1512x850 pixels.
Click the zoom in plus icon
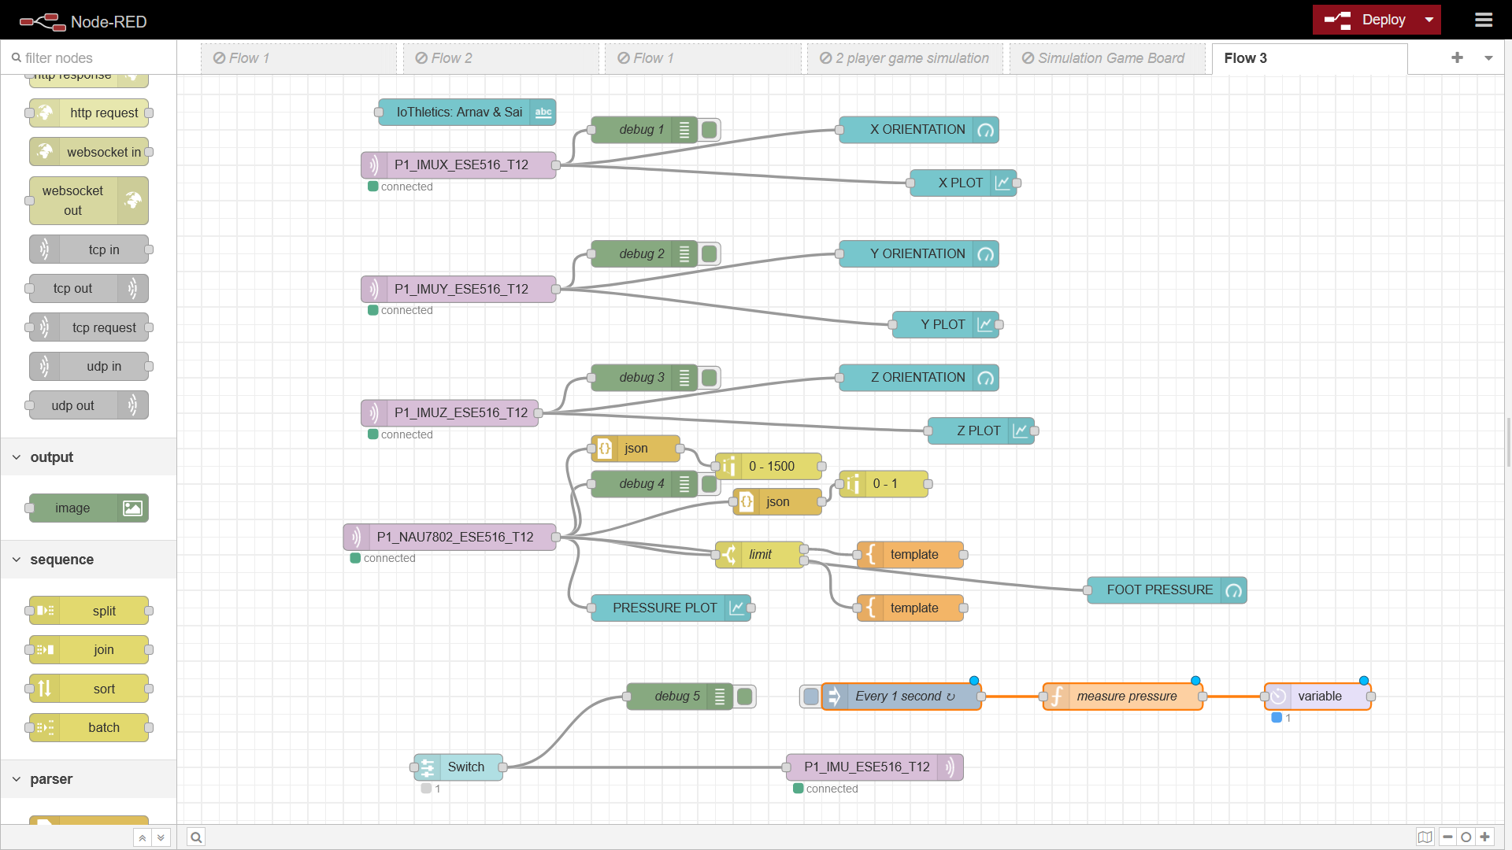coord(1485,837)
